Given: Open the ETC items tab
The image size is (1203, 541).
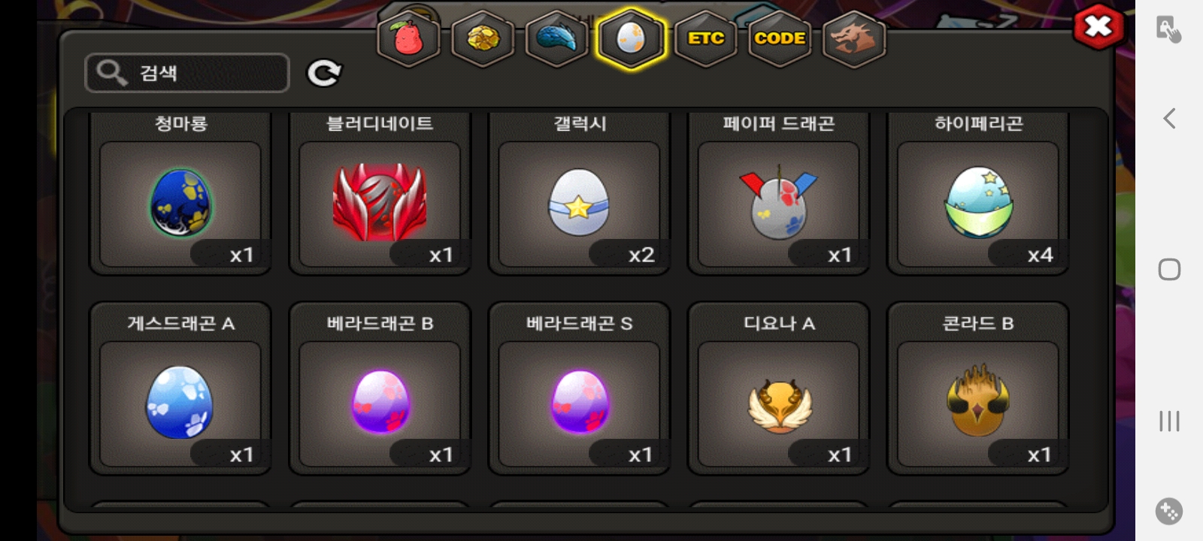Looking at the screenshot, I should 706,38.
